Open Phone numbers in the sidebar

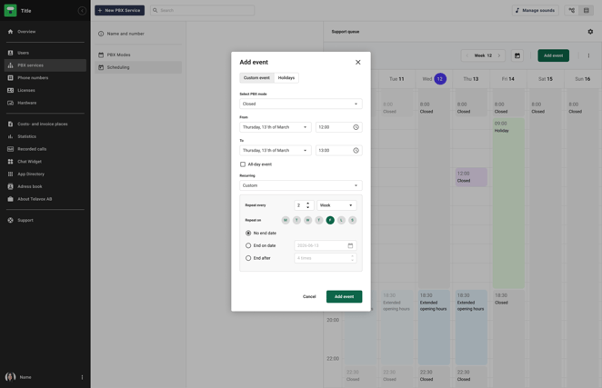pos(45,77)
